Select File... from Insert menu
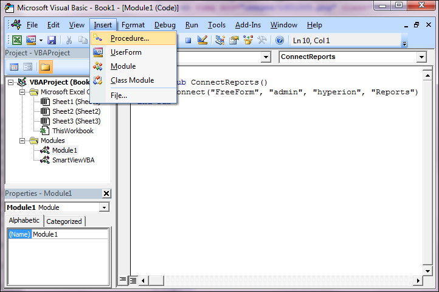439x292 pixels. point(134,96)
